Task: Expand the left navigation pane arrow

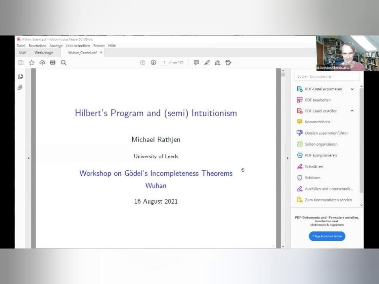Action: 28,158
